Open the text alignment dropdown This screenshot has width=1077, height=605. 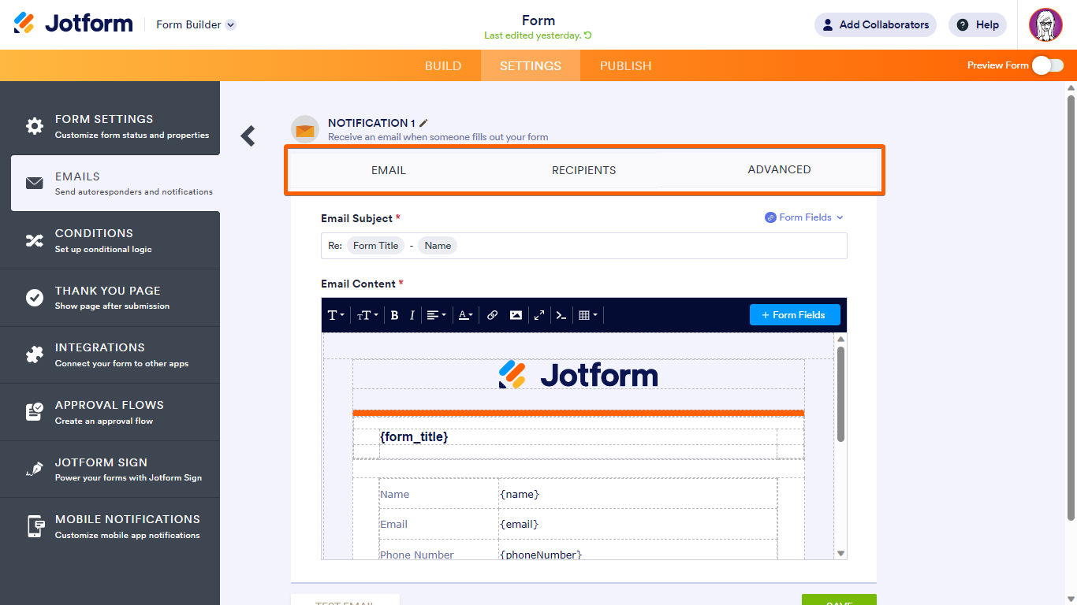point(436,315)
